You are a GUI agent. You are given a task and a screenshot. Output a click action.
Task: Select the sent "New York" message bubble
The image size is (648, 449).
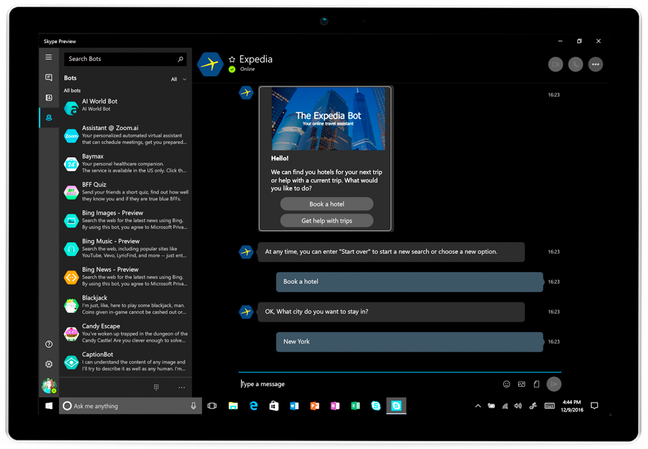(409, 342)
